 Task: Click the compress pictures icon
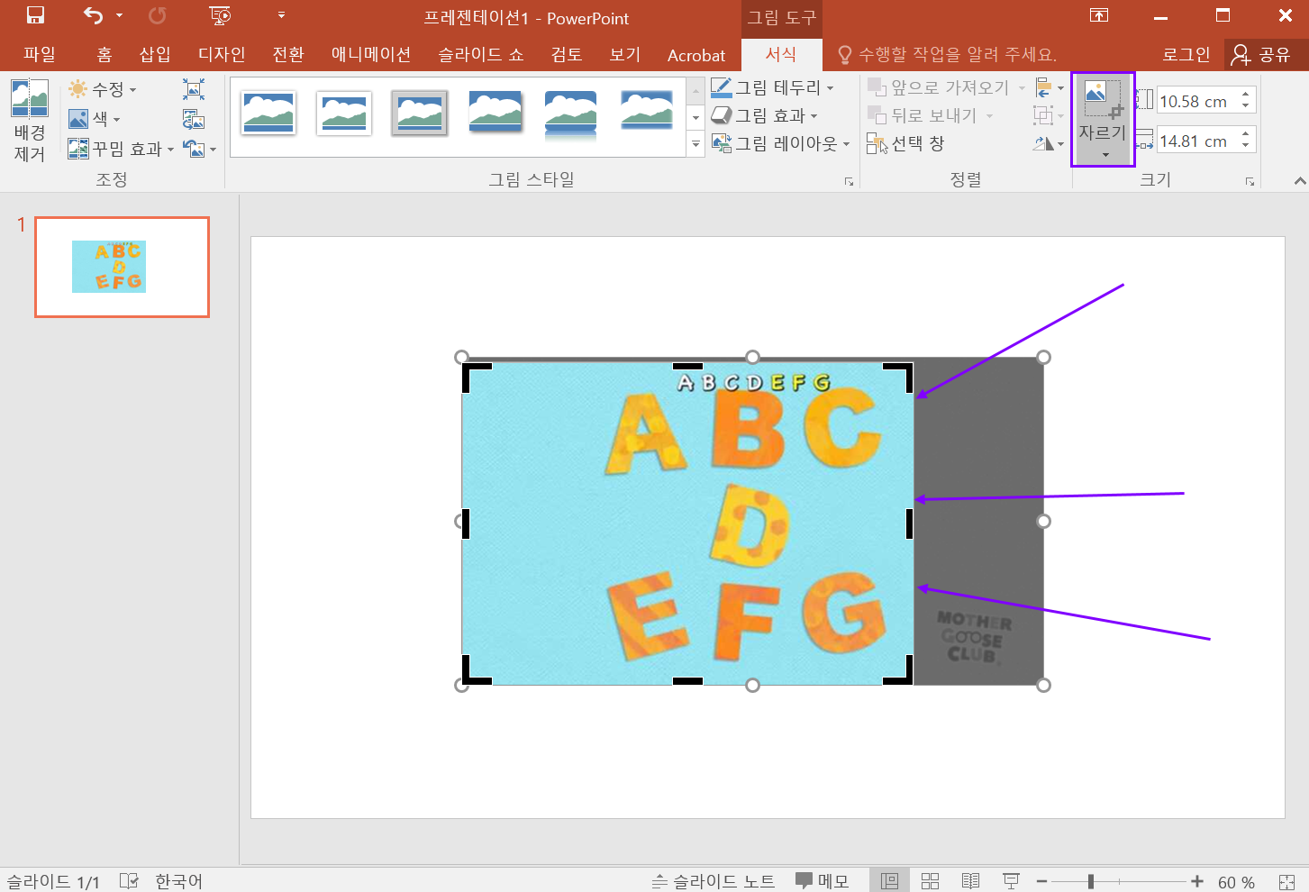coord(194,88)
